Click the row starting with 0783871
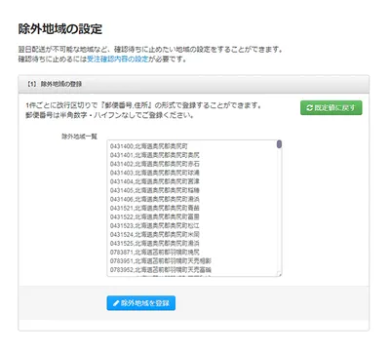 (x=155, y=252)
